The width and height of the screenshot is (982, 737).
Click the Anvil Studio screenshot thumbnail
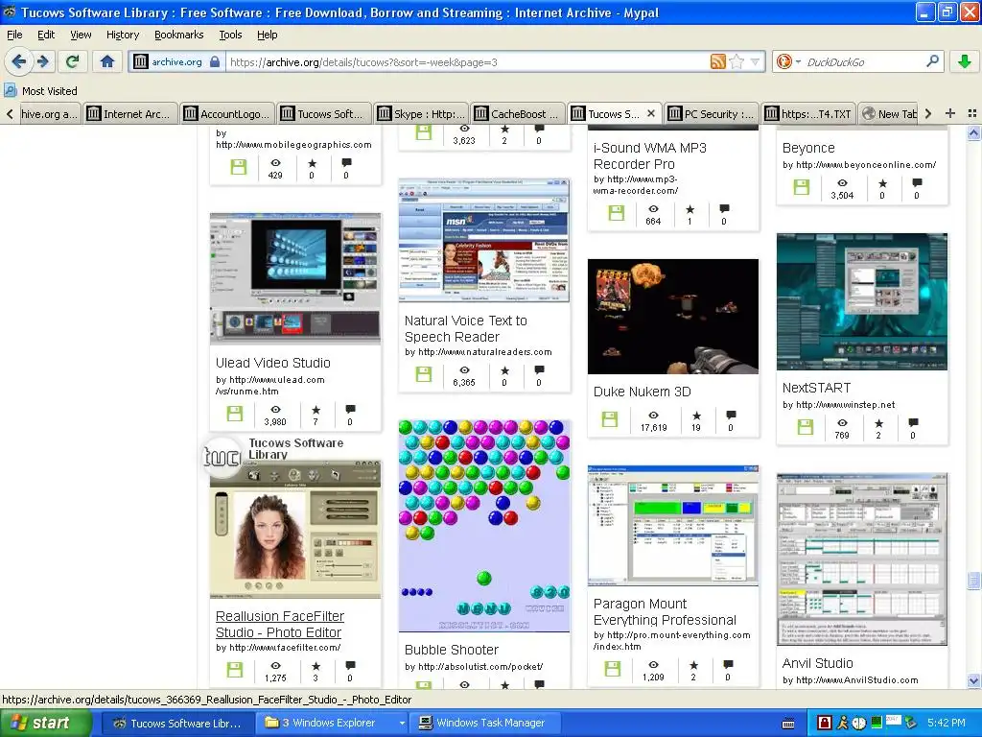tap(862, 559)
